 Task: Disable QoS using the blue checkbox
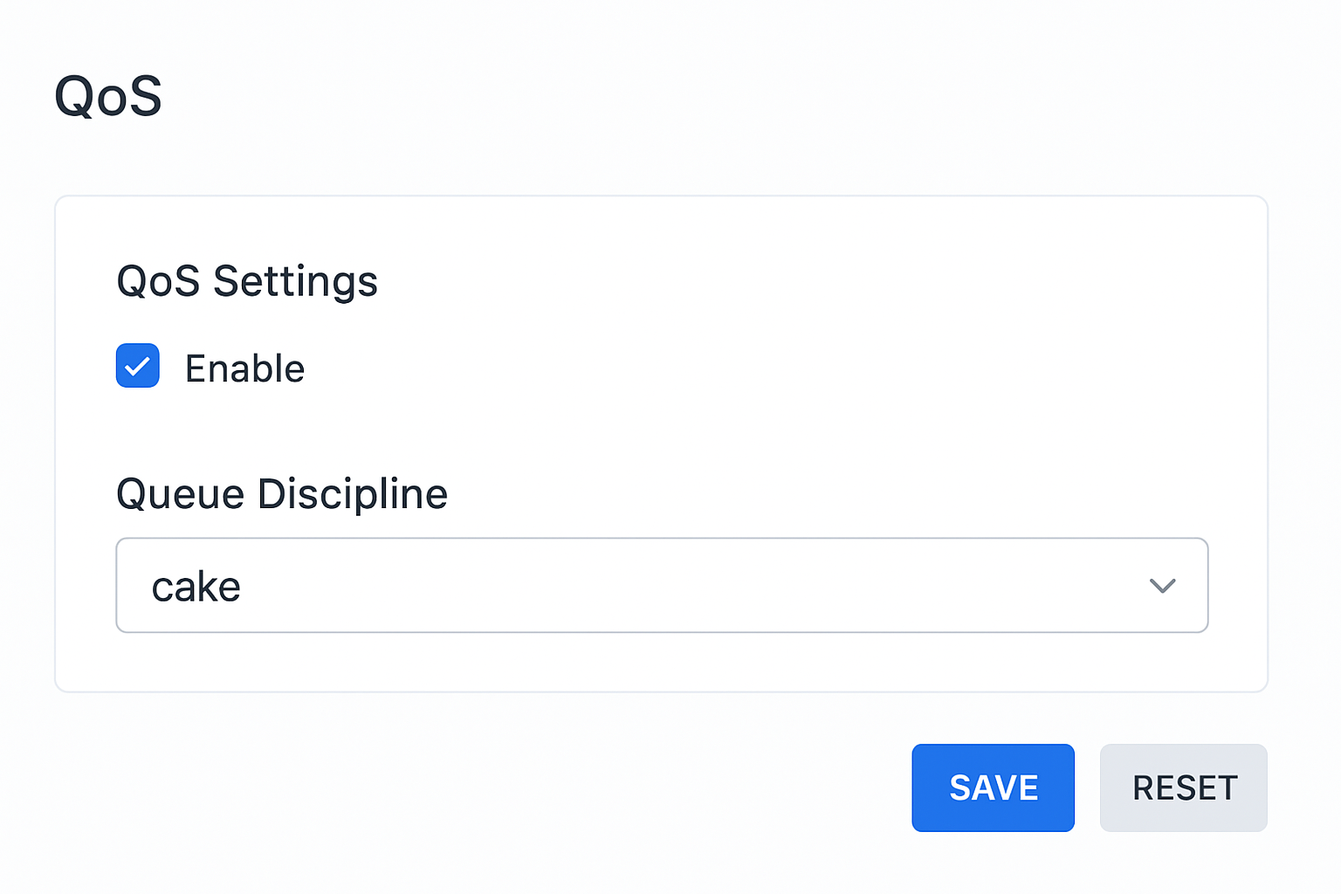[138, 366]
